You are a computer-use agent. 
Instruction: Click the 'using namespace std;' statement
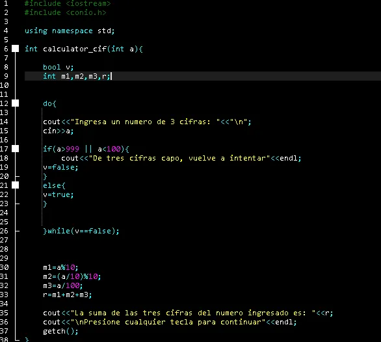[x=70, y=31]
